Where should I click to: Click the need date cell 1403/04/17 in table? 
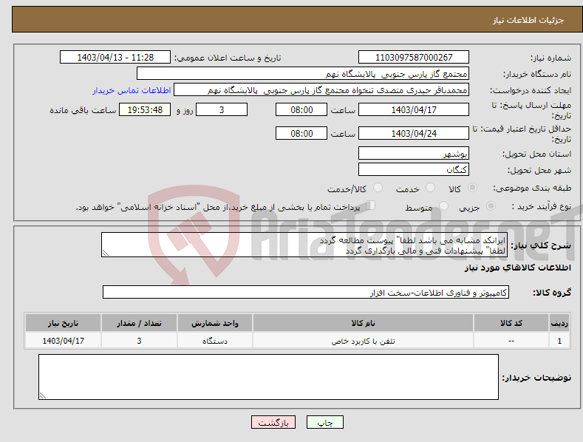64,341
